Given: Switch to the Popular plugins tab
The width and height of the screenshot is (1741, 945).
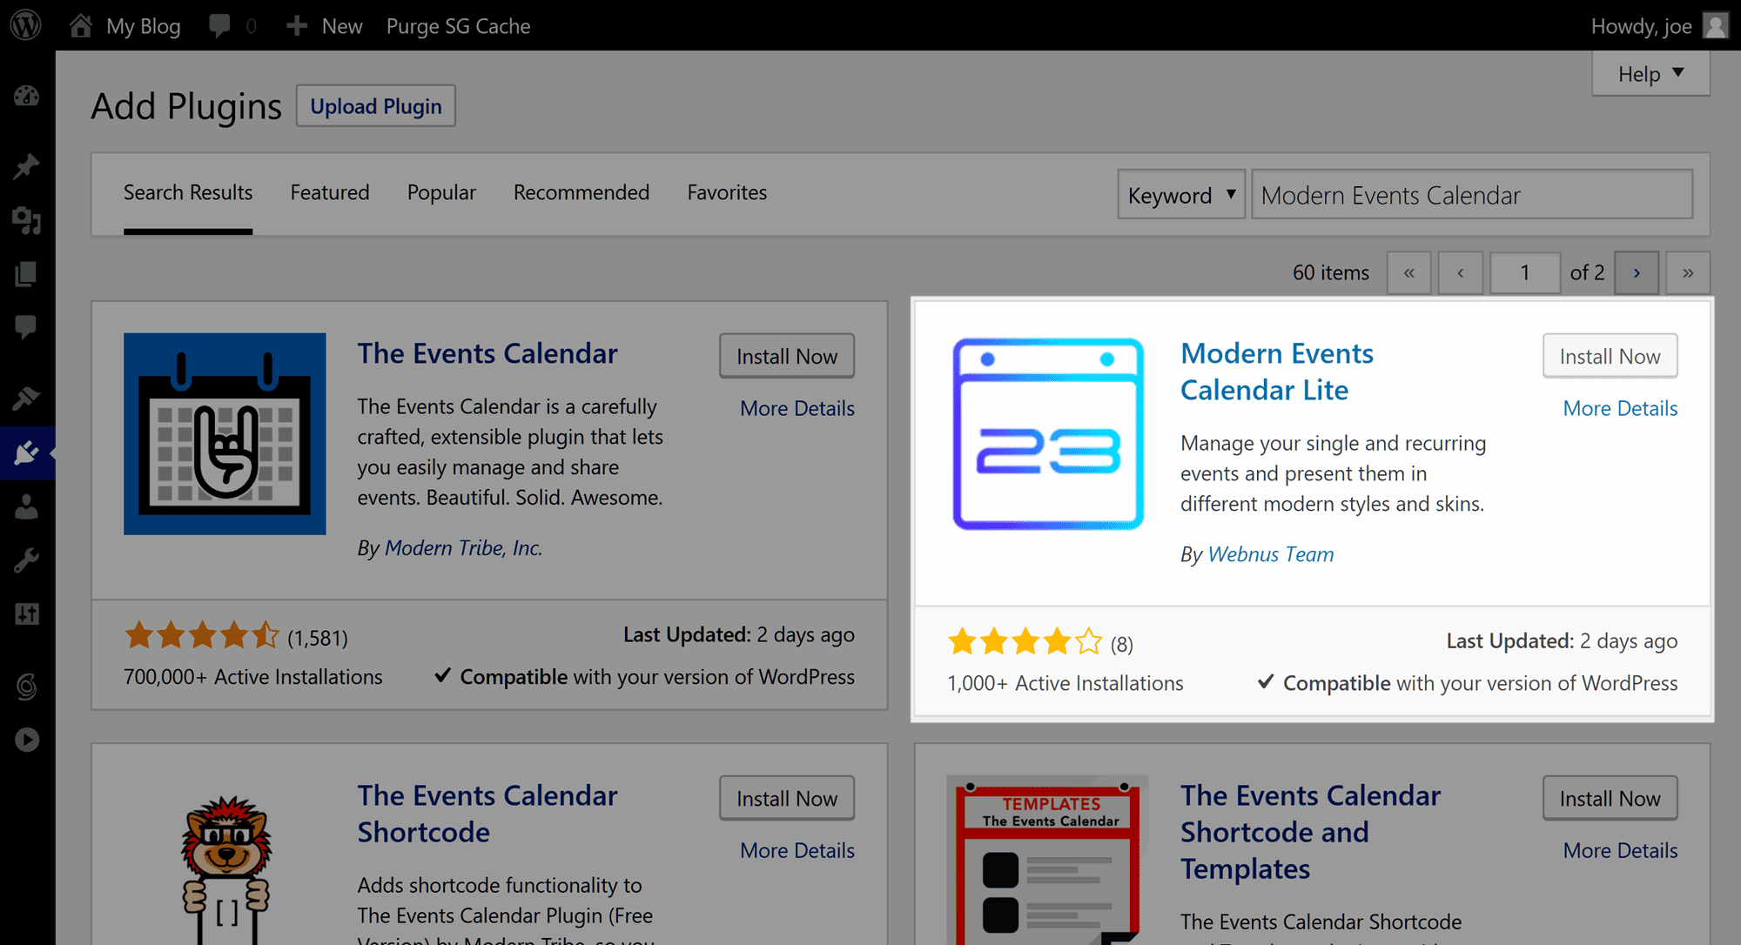Looking at the screenshot, I should (x=441, y=192).
